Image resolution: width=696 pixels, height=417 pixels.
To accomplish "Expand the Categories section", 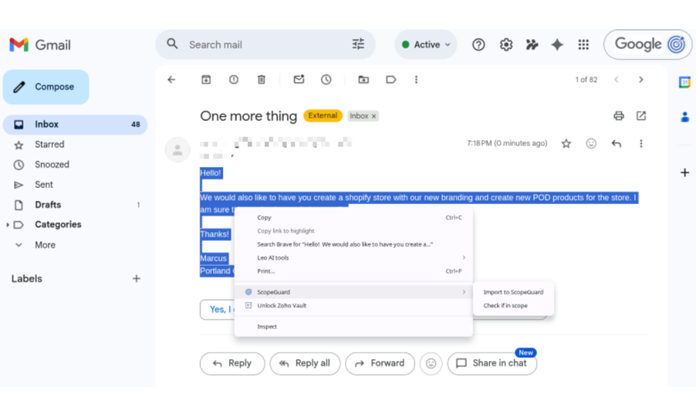I will click(7, 225).
